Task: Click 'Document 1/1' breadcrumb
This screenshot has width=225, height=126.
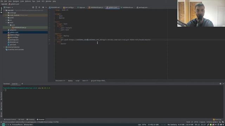Action: (60, 81)
